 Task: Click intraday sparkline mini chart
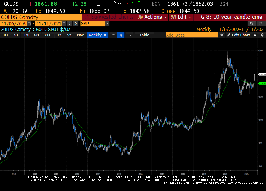(x=122, y=4)
